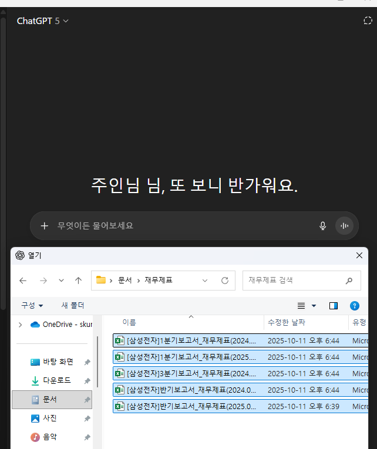Click Excel icon of 3분기보고서 file
Image resolution: width=377 pixels, height=449 pixels.
point(119,373)
